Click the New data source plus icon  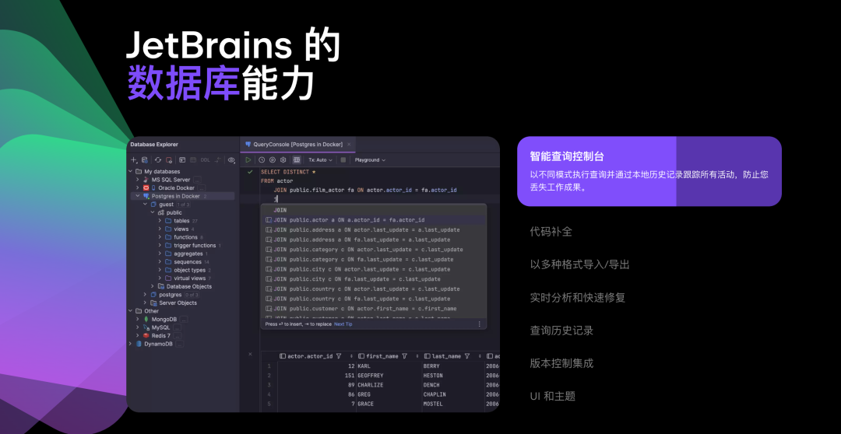134,159
